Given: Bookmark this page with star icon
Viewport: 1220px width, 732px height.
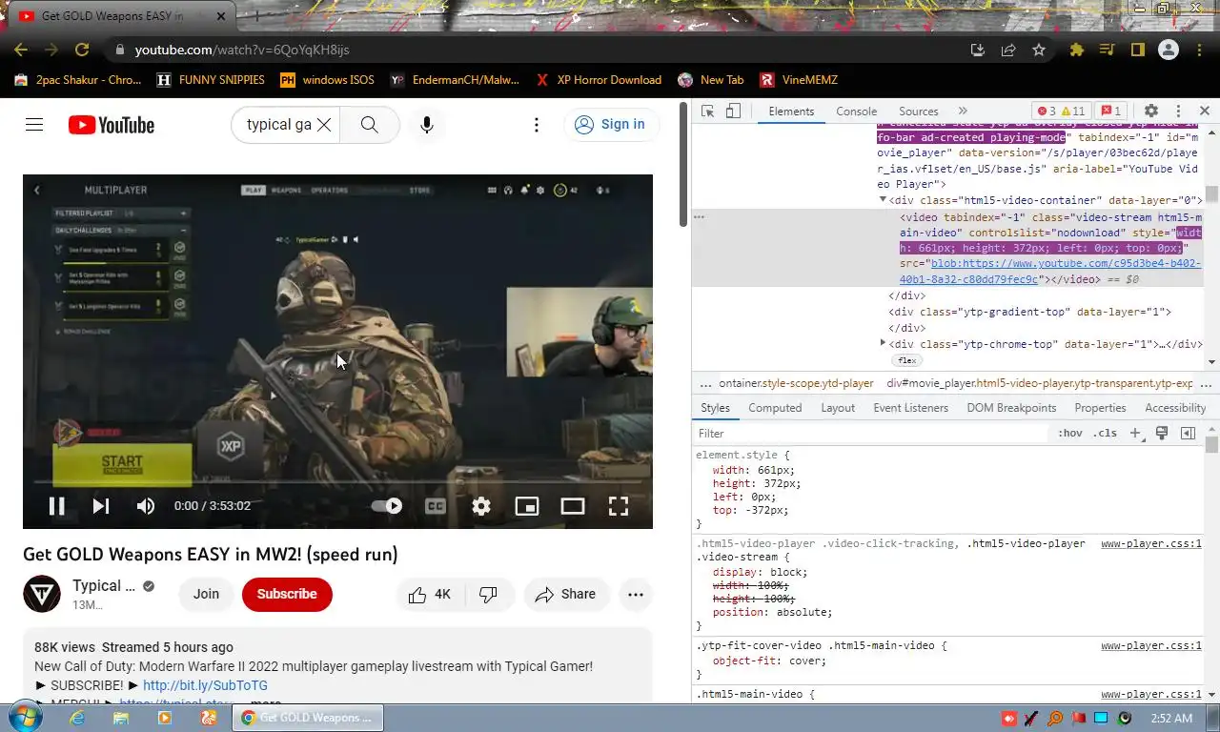Looking at the screenshot, I should [1039, 50].
